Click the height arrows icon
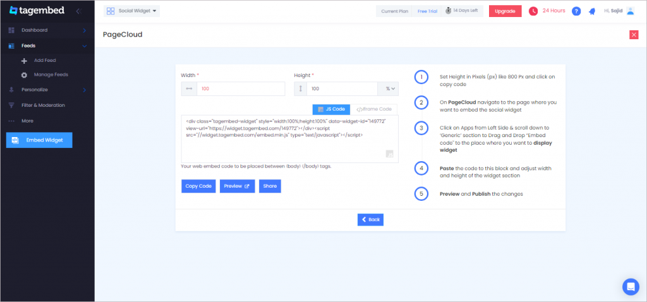647x302 pixels. tap(301, 88)
